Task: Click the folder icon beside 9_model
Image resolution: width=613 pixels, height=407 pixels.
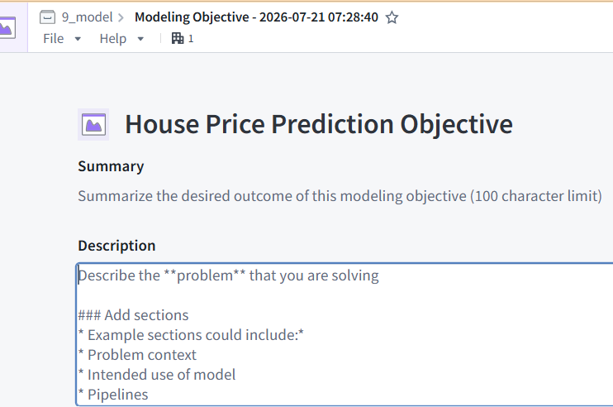Action: coord(47,17)
